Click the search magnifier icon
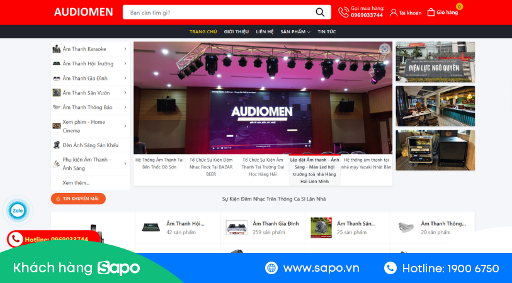This screenshot has height=283, width=512. pyautogui.click(x=320, y=13)
